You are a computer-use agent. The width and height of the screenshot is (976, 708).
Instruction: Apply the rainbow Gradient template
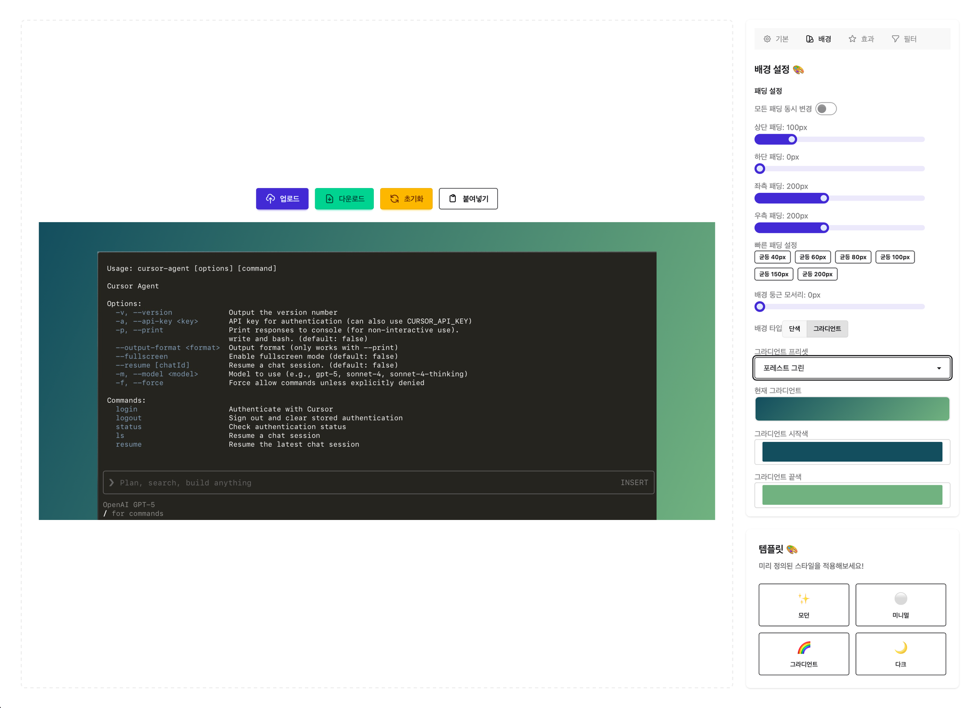click(803, 653)
